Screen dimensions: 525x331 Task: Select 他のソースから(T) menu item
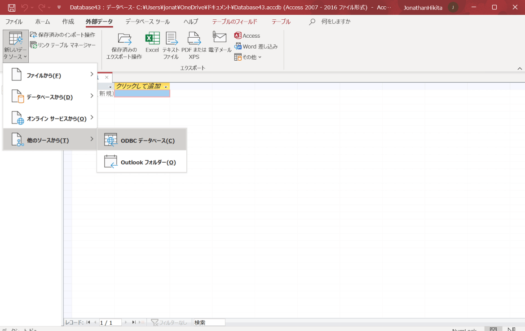(50, 140)
